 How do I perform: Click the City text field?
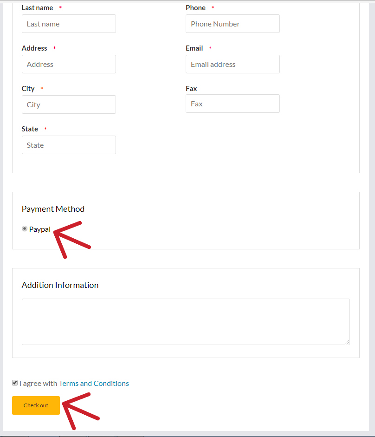[x=69, y=104]
